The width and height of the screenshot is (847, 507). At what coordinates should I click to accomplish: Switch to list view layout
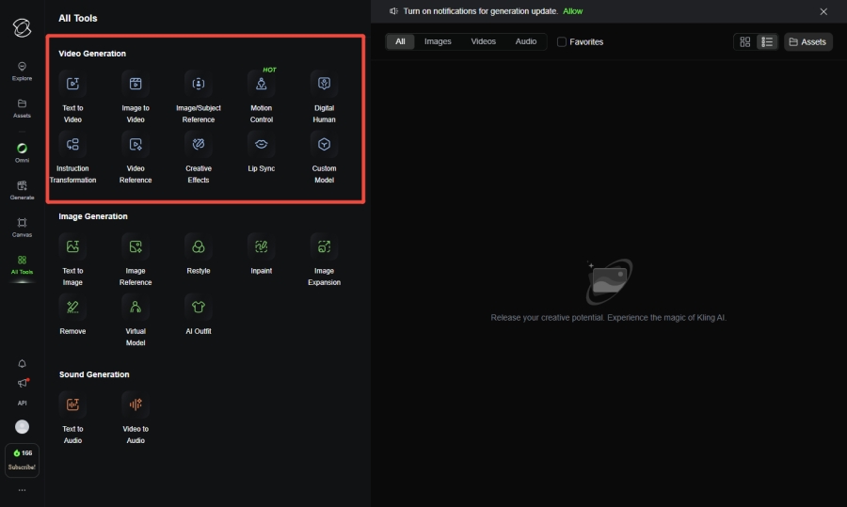[x=767, y=42]
